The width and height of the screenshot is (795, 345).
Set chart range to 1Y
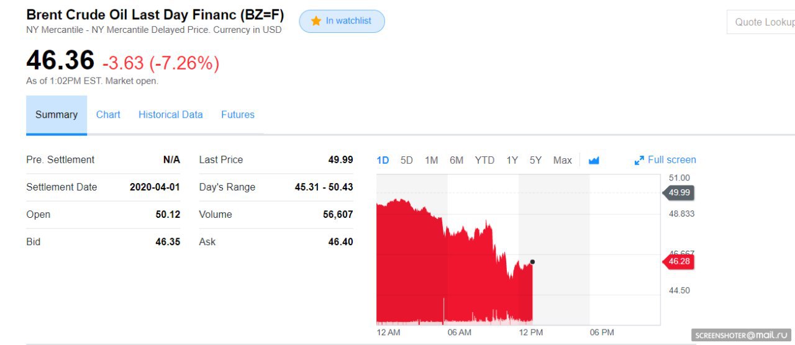(x=512, y=160)
